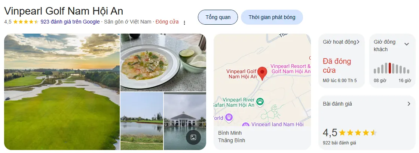
Task: Expand the Giờ đông khách dropdown arrow
Action: click(406, 44)
